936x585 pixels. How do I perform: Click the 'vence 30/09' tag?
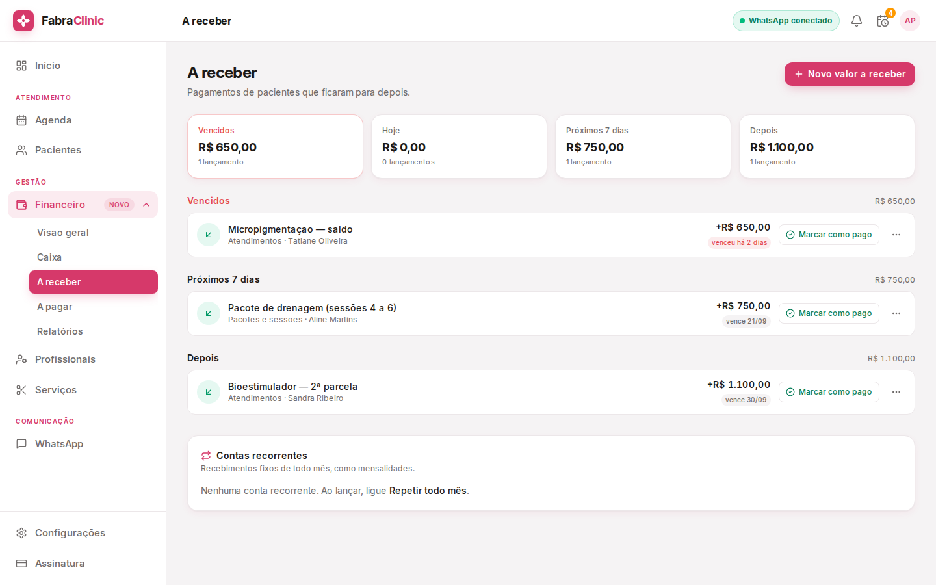click(746, 400)
